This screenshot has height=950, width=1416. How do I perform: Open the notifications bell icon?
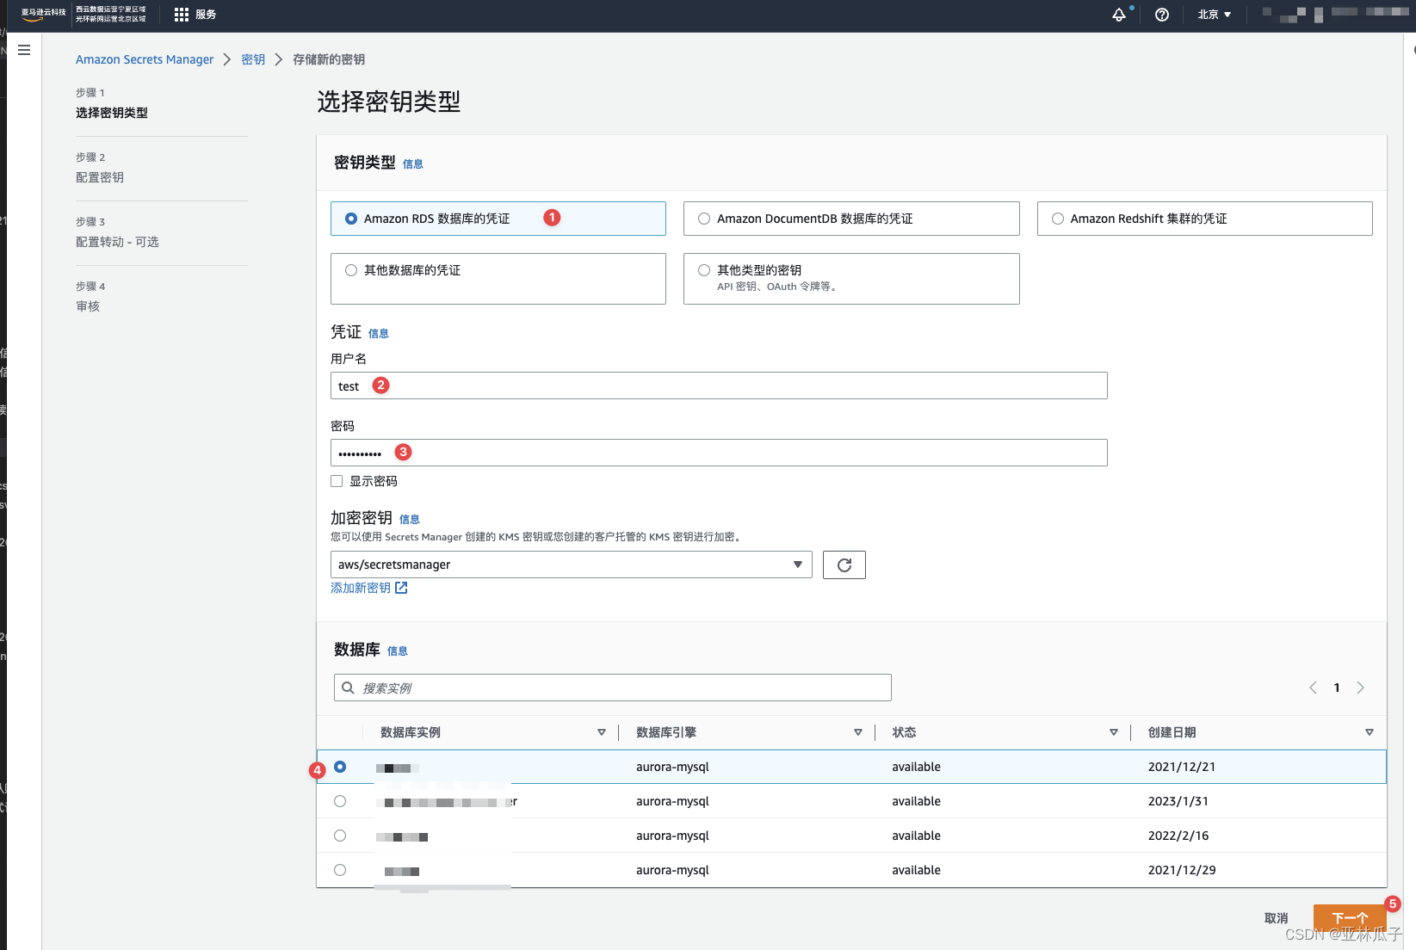pyautogui.click(x=1119, y=15)
